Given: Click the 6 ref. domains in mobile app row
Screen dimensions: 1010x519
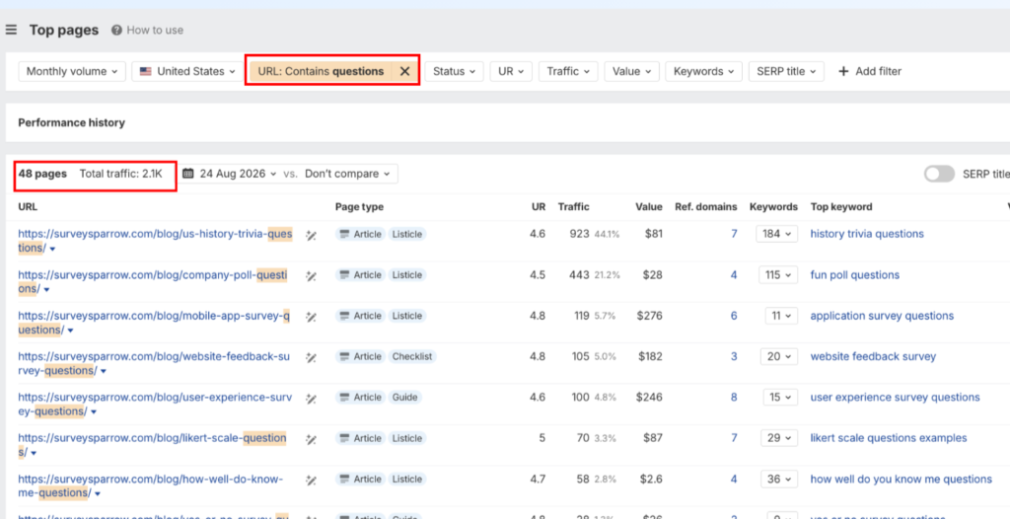Looking at the screenshot, I should click(x=734, y=316).
